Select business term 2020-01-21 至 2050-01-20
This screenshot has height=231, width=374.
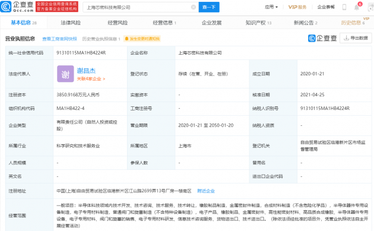coord(206,125)
